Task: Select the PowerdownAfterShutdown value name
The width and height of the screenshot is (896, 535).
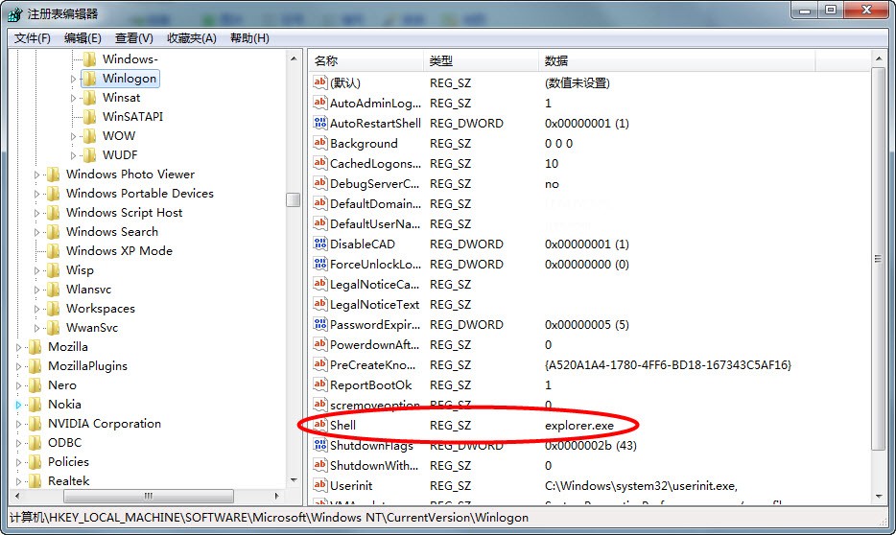Action: (375, 344)
